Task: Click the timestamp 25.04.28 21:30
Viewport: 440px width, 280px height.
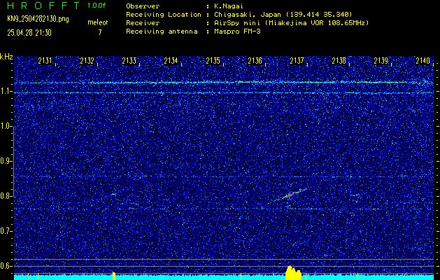Action: [29, 33]
